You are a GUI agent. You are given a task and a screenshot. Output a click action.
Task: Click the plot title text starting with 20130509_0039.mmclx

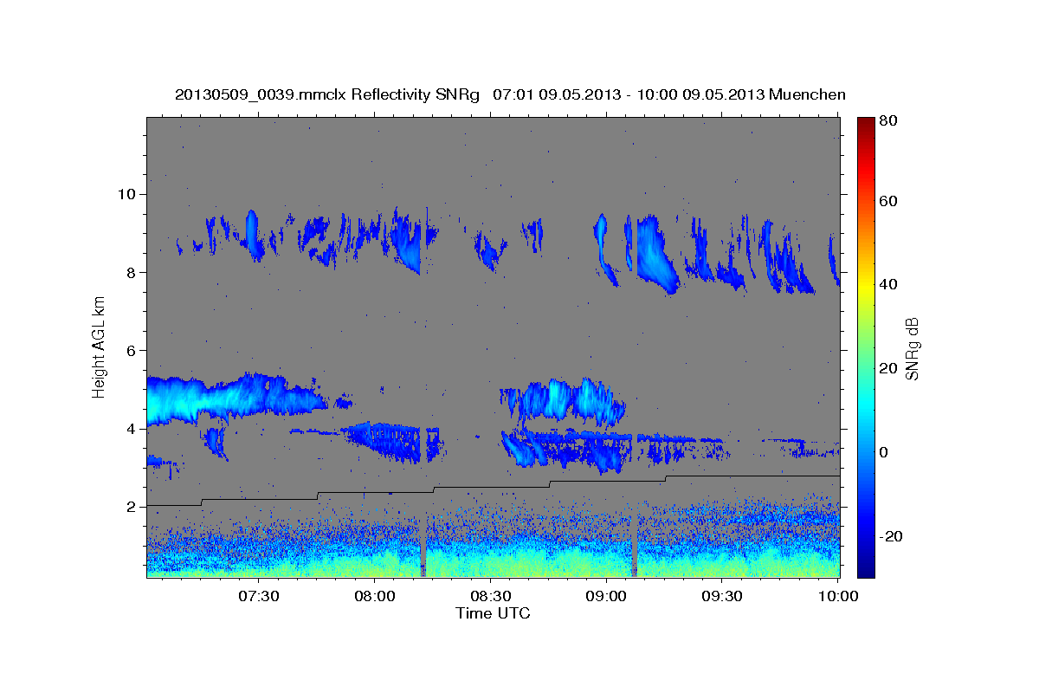tap(510, 94)
